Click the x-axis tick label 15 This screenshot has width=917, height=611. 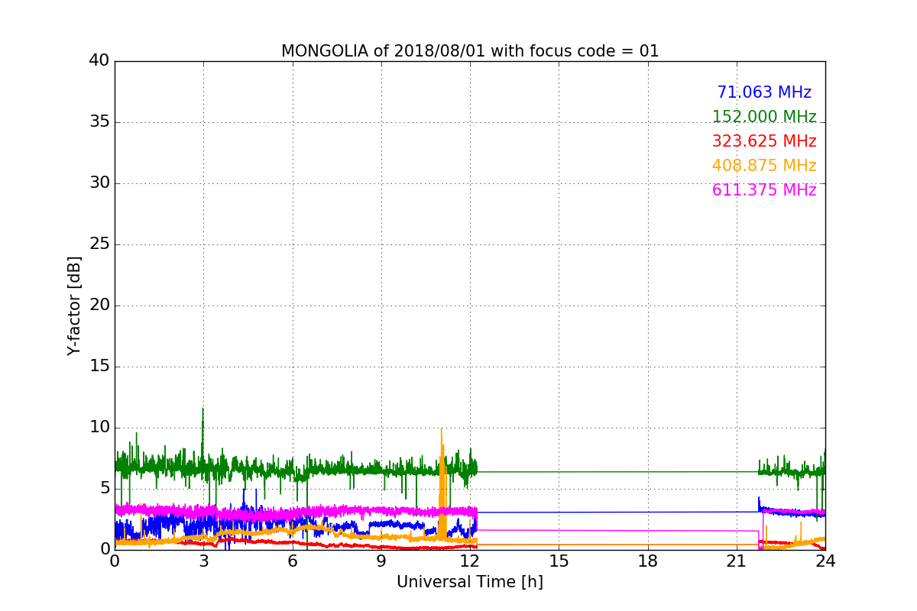(x=559, y=561)
